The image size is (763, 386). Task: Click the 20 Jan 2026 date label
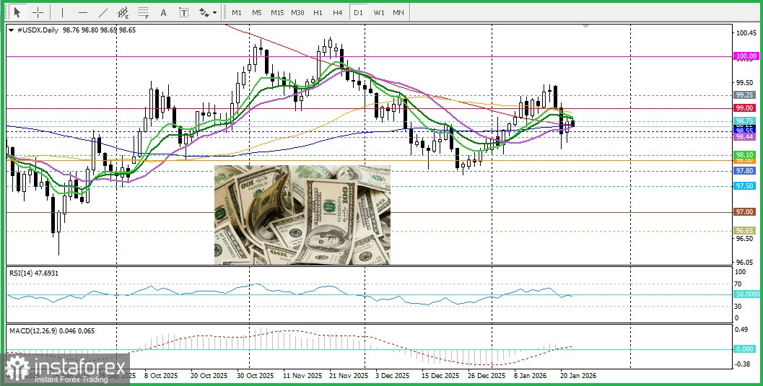(577, 376)
